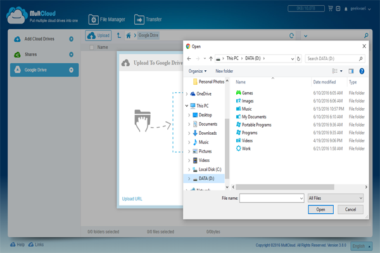Viewport: 380px width, 253px height.
Task: Expand the Shares arrow button
Action: coord(71,54)
